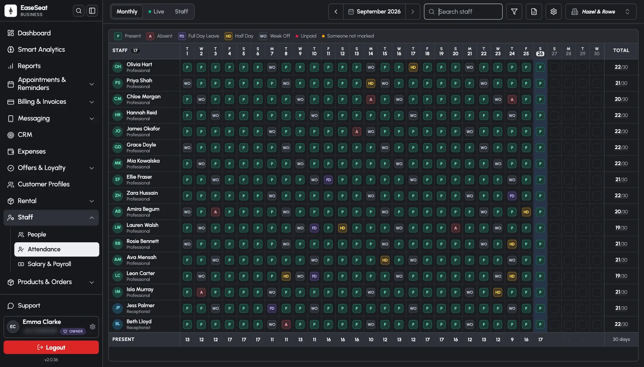Viewport: 644px width, 367px height.
Task: Switch to Staff view tab
Action: pyautogui.click(x=181, y=12)
